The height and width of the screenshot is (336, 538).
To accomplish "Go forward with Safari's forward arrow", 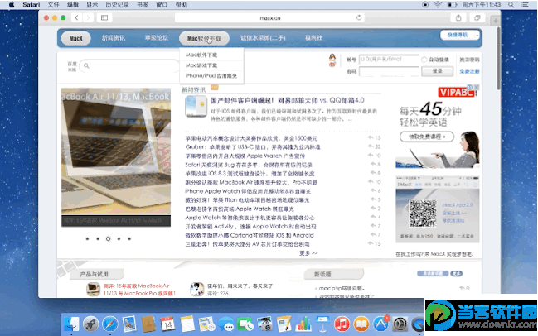I will [88, 17].
